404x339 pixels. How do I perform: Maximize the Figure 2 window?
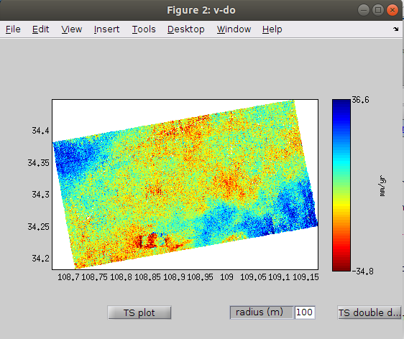coord(378,10)
